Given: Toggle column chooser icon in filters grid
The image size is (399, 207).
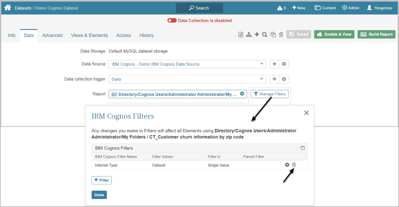Looking at the screenshot, I should pyautogui.click(x=303, y=148).
